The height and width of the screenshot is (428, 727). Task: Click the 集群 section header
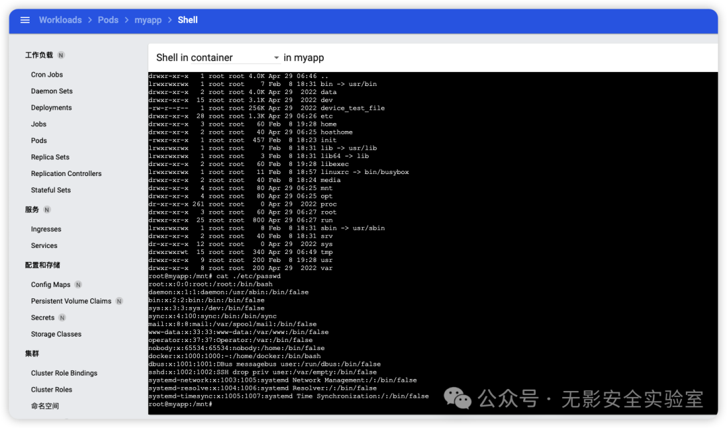pyautogui.click(x=32, y=353)
